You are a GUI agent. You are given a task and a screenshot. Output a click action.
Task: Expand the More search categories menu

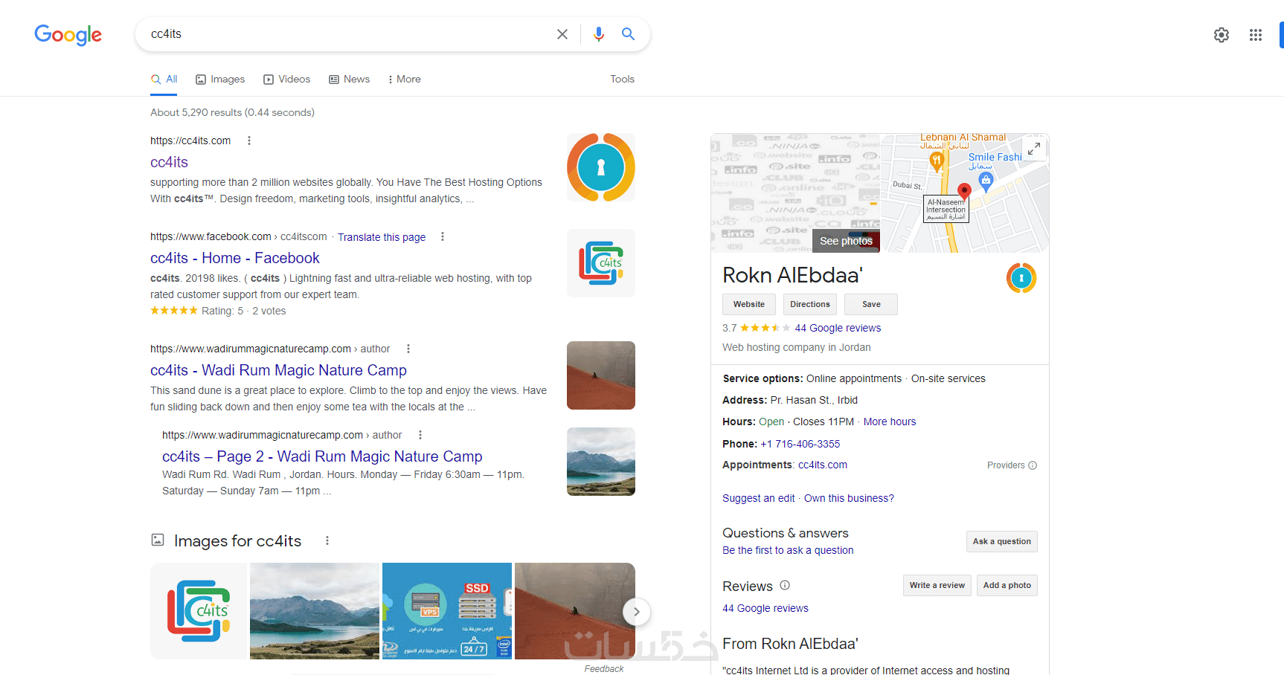[405, 80]
